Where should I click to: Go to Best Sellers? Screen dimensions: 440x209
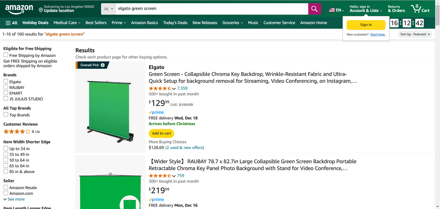coord(96,23)
